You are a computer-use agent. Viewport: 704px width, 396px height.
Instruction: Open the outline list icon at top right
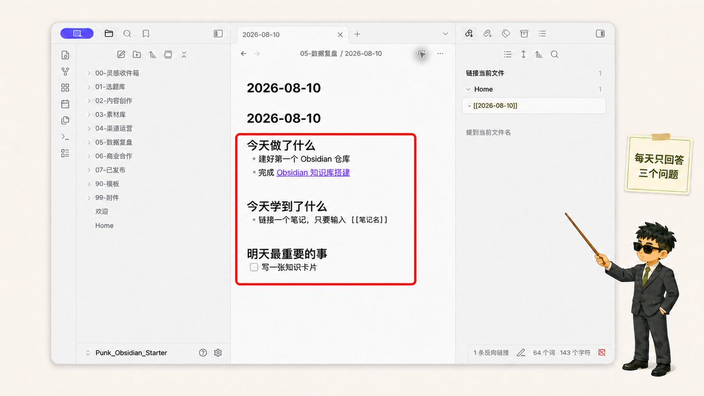pos(543,33)
